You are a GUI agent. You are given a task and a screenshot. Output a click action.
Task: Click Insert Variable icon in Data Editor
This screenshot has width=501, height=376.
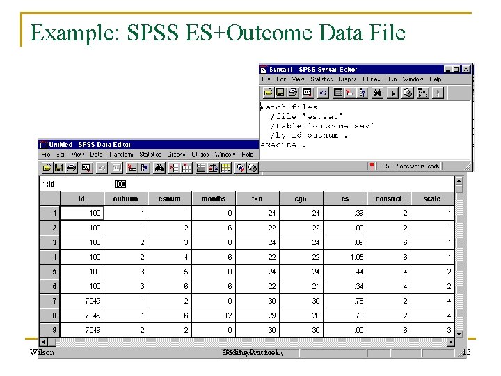point(186,168)
